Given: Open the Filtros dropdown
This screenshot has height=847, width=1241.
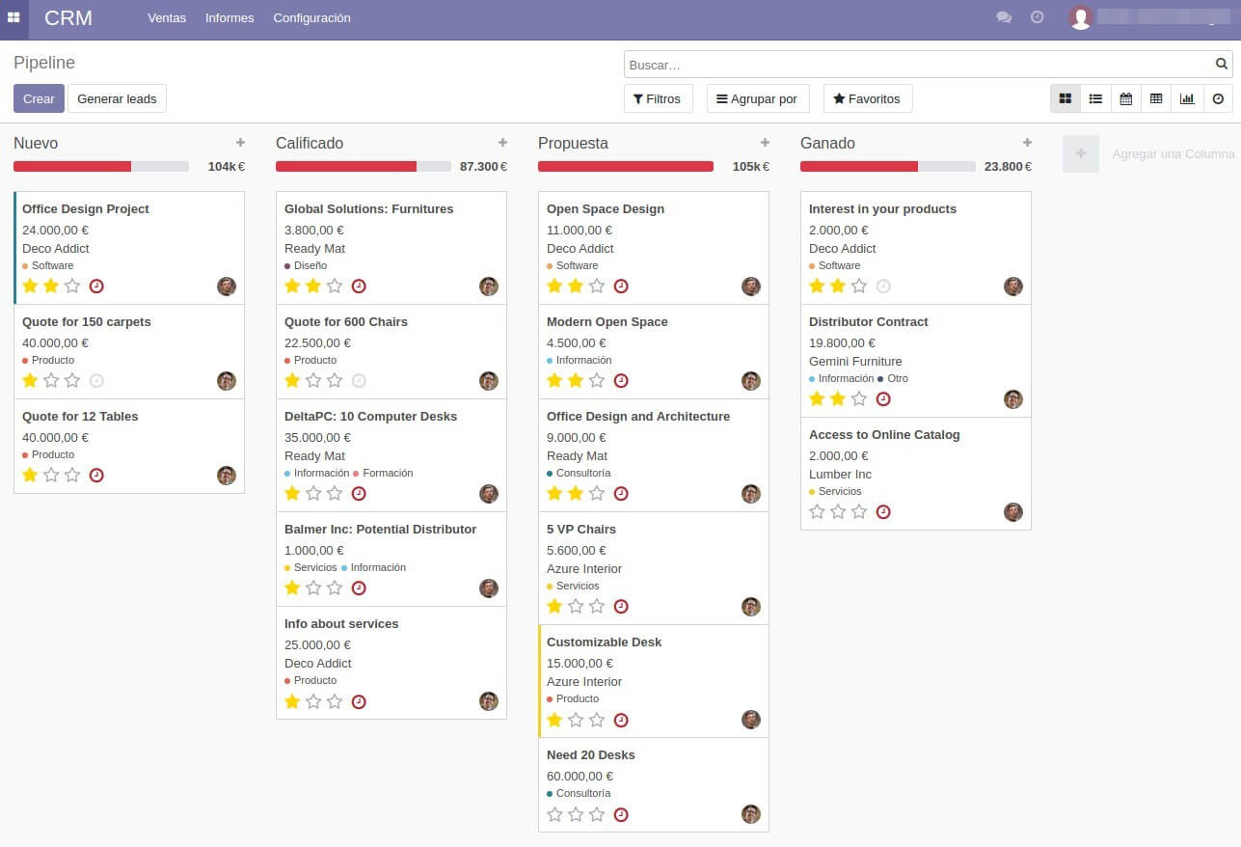Looking at the screenshot, I should click(658, 97).
